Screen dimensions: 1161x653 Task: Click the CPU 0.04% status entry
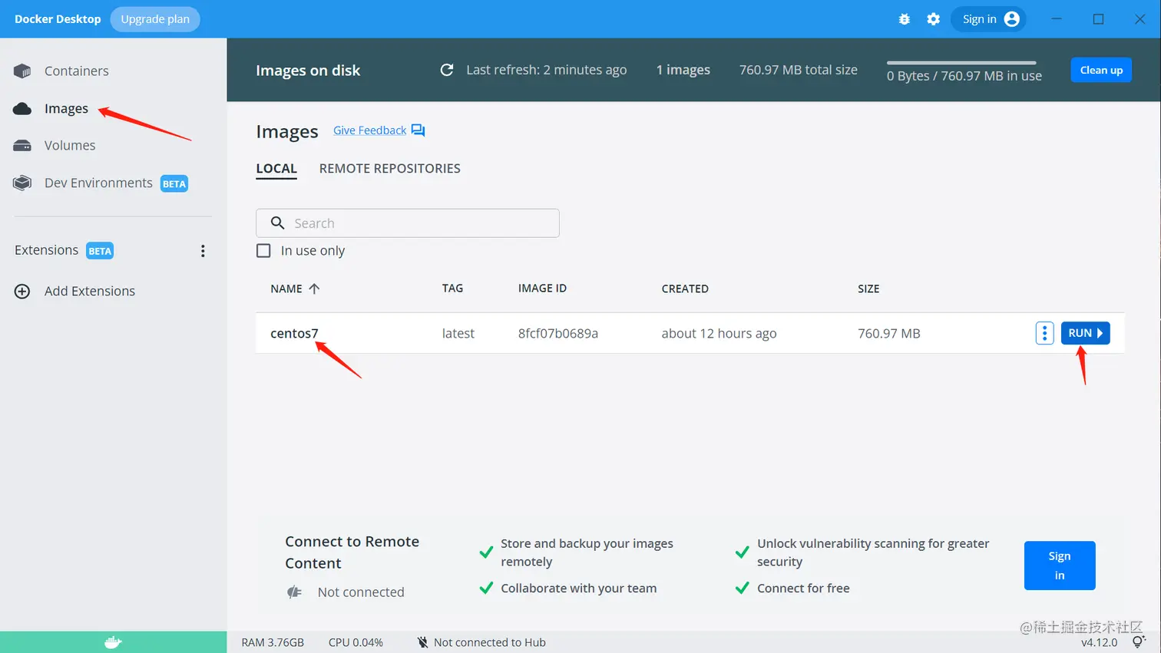click(356, 642)
